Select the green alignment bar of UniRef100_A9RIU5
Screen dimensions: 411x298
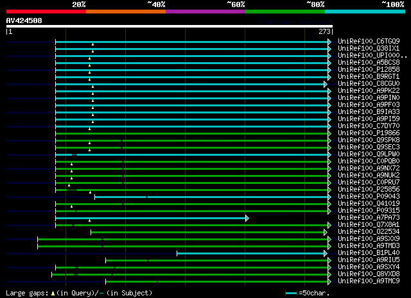pyautogui.click(x=217, y=260)
